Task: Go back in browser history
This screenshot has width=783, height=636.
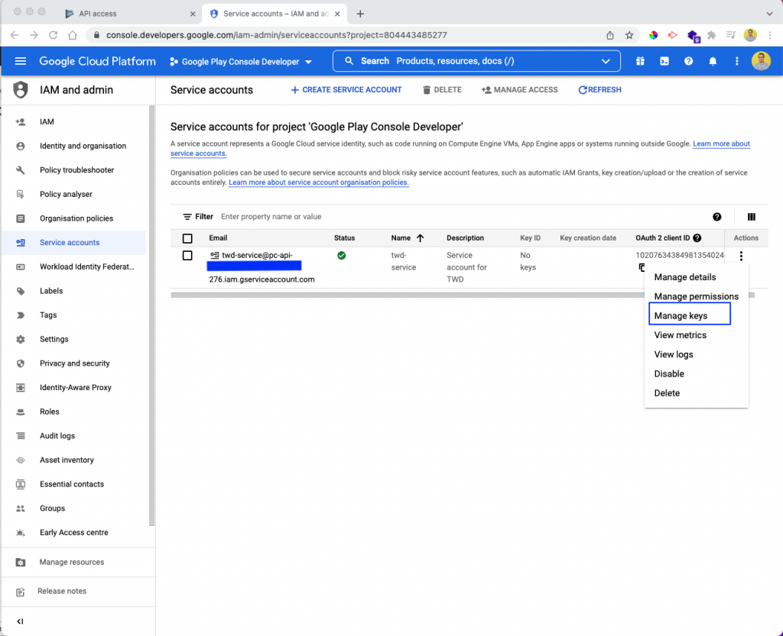Action: click(x=15, y=35)
